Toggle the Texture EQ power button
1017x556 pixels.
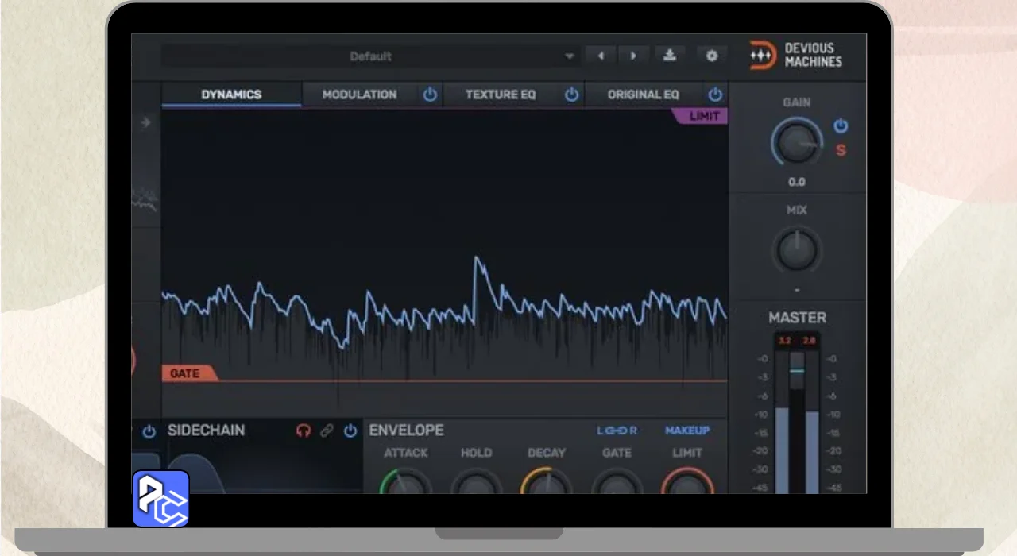[x=571, y=95]
